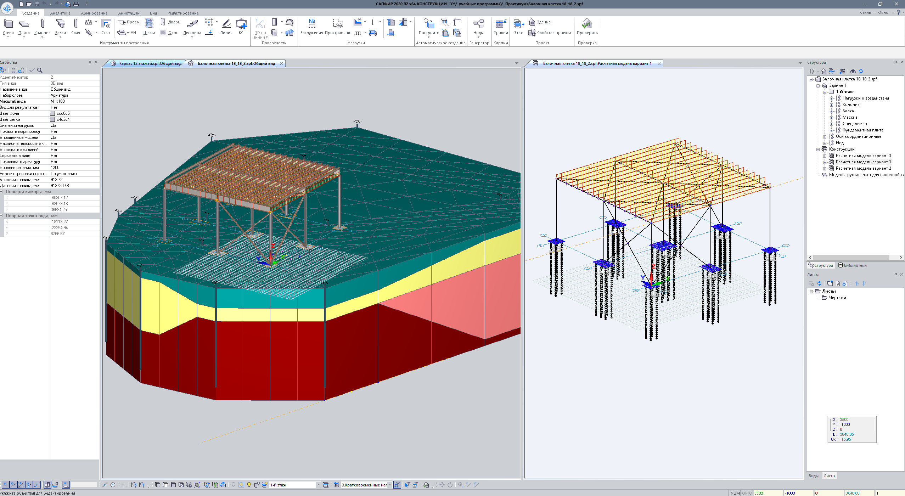The width and height of the screenshot is (905, 496).
Task: Toggle the second snap mode button
Action: click(x=13, y=485)
